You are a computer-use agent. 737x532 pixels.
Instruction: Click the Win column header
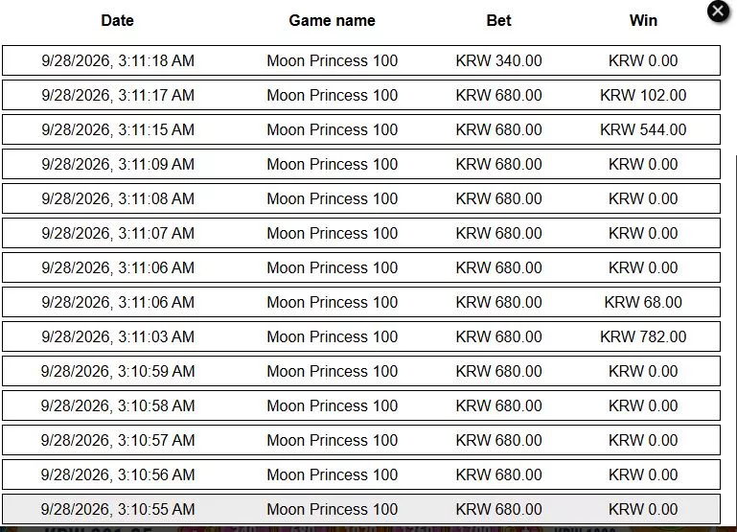[x=643, y=20]
